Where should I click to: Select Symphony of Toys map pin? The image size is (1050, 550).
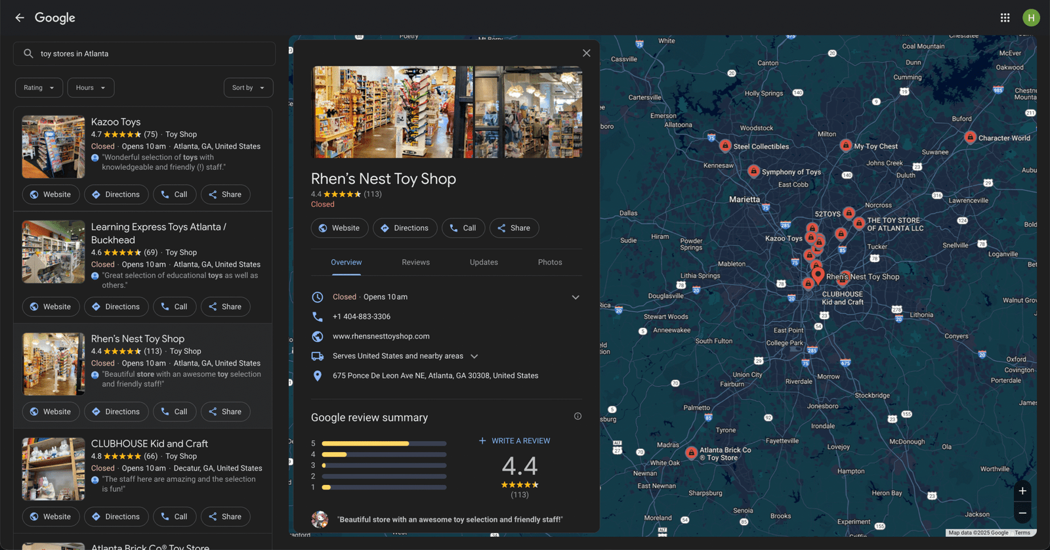point(753,171)
